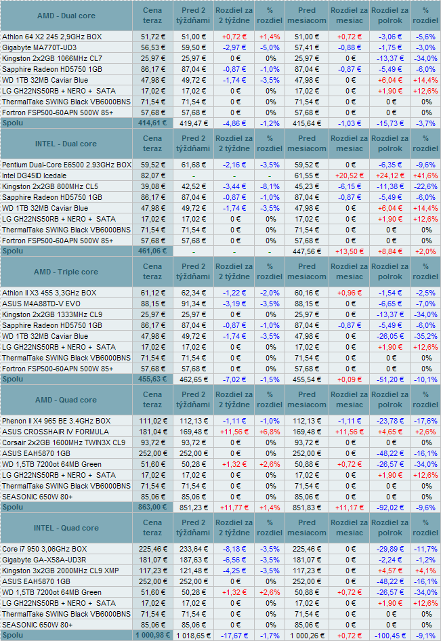Click the red difference '+13,50 €'
This screenshot has height=641, width=441.
coord(349,251)
